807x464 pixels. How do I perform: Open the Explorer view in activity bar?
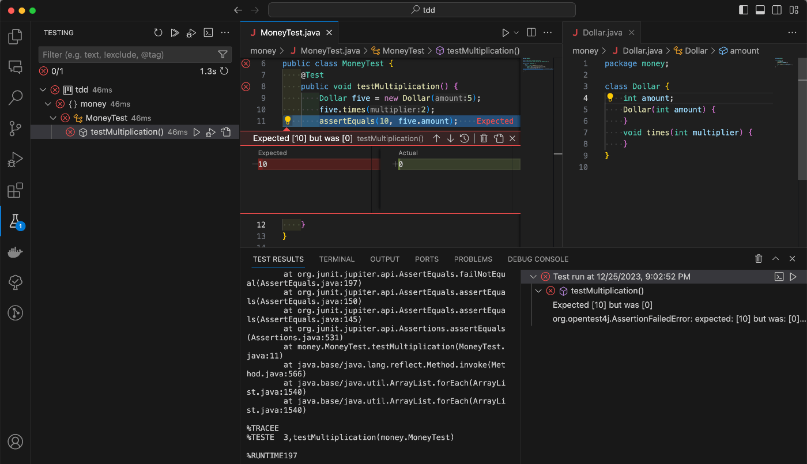click(16, 36)
